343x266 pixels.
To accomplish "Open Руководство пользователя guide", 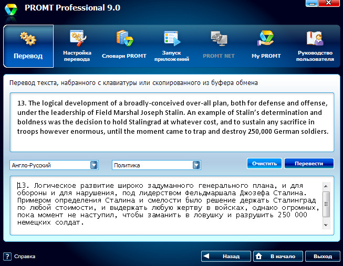I will [315, 46].
